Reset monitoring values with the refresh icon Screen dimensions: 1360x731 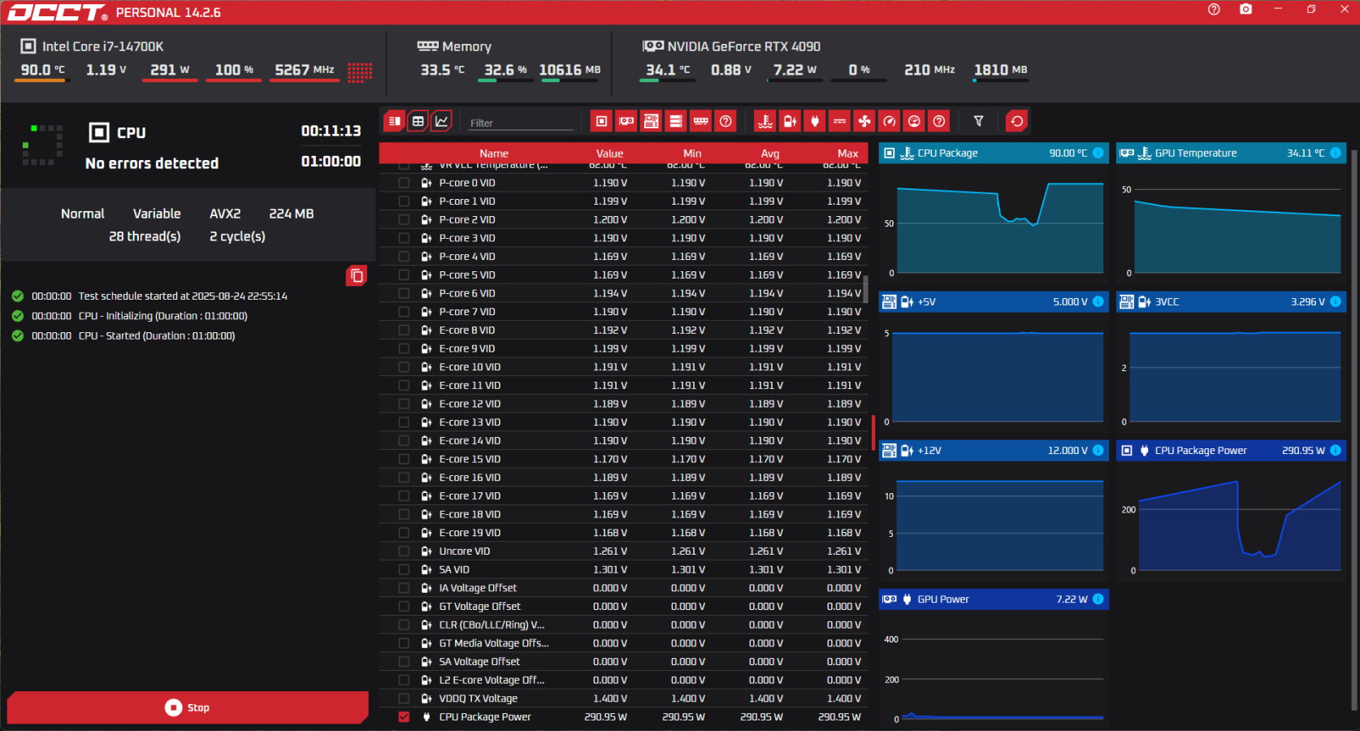click(1016, 122)
